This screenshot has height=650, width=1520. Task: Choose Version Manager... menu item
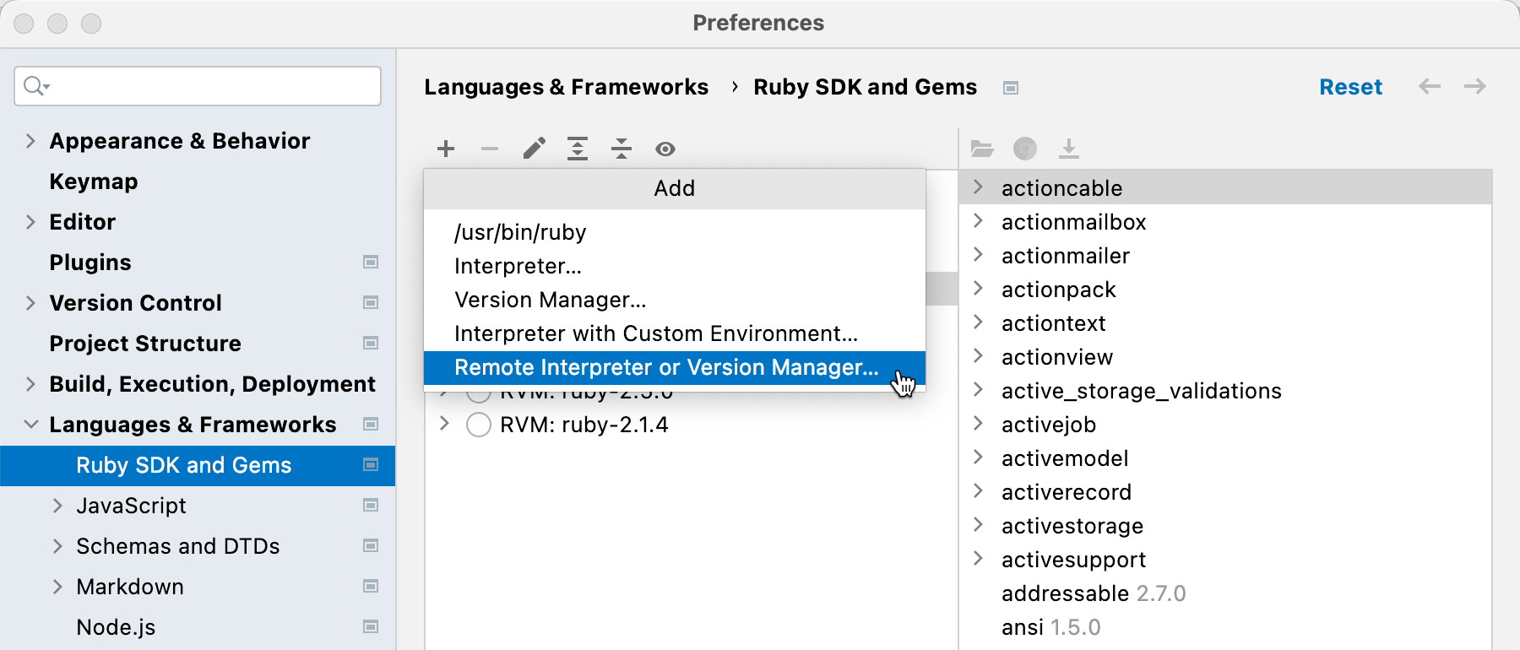pos(675,300)
